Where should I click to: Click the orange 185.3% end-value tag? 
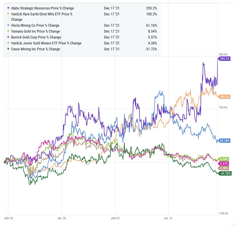coord(224,97)
